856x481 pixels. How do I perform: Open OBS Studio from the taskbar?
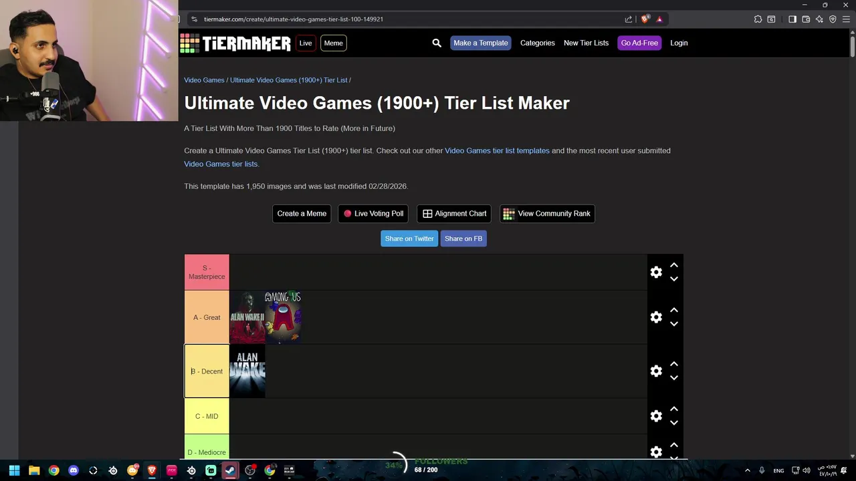[x=250, y=470]
